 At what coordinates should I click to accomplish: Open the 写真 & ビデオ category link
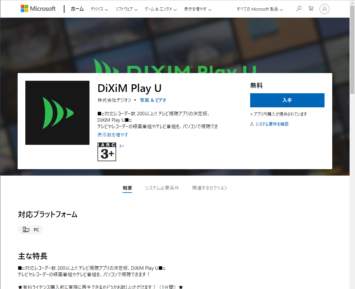point(153,100)
